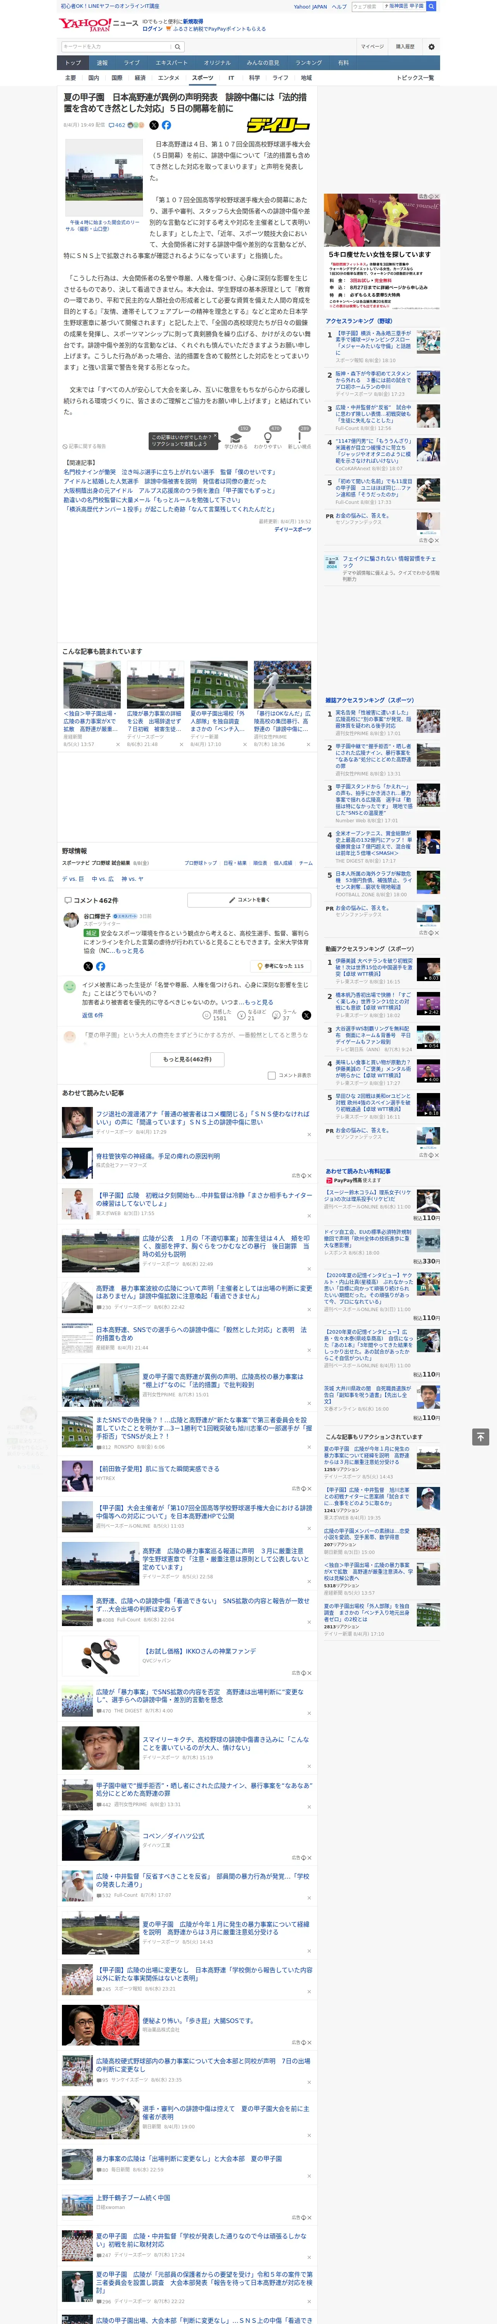
Task: React with わかりやすい light bulb icon
Action: (267, 438)
